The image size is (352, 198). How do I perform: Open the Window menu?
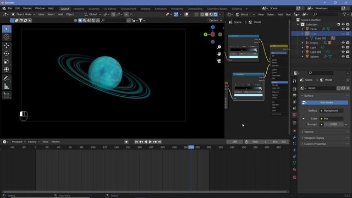click(40, 8)
